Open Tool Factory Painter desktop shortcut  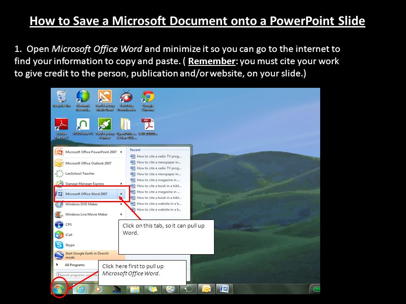click(x=105, y=128)
